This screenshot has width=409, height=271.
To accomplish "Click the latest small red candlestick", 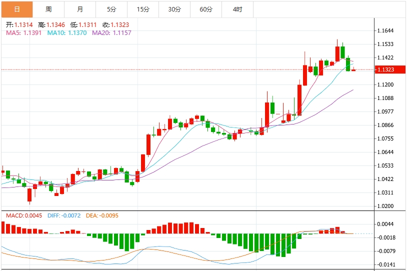I will tap(353, 69).
